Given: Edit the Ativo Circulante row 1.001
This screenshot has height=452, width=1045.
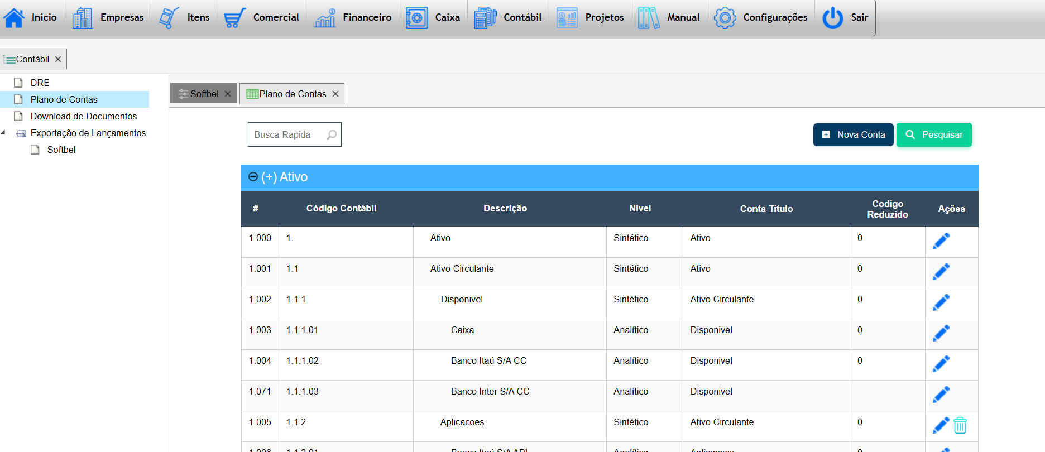Looking at the screenshot, I should (941, 272).
